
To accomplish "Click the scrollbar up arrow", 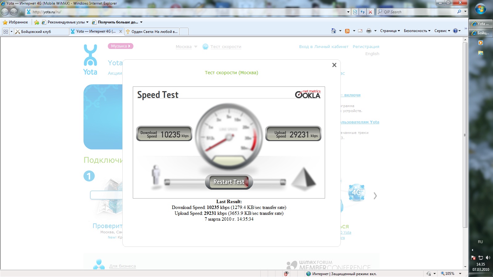I will tap(465, 40).
